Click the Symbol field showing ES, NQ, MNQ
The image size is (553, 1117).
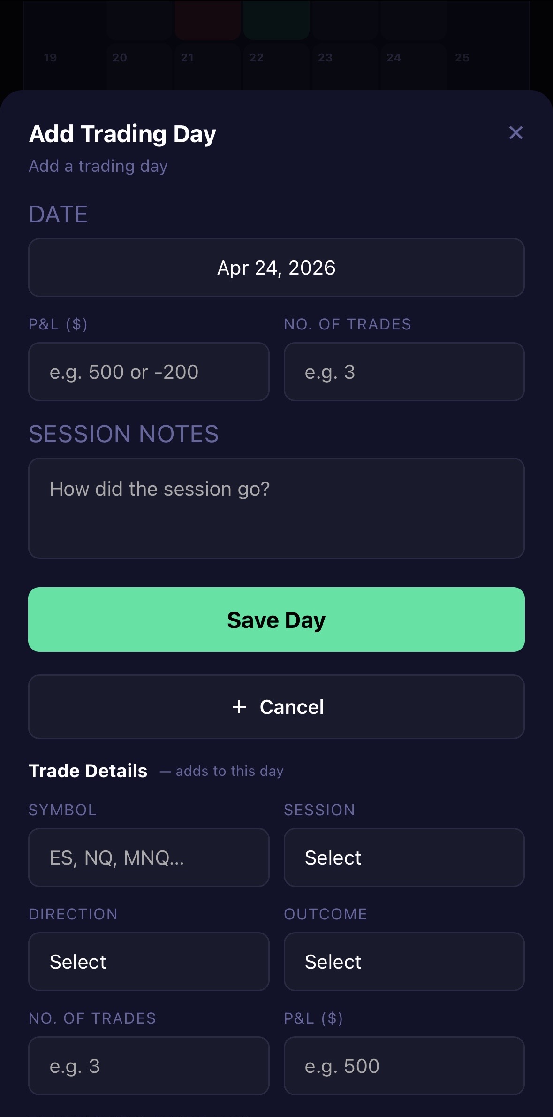coord(149,857)
